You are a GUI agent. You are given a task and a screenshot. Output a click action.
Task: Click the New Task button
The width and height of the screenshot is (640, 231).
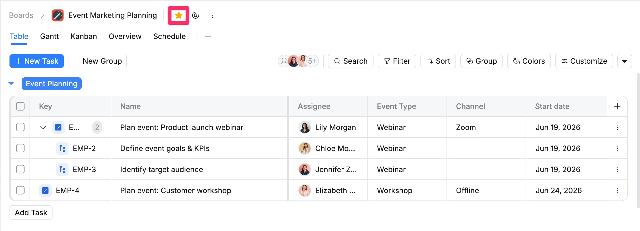[x=37, y=61]
